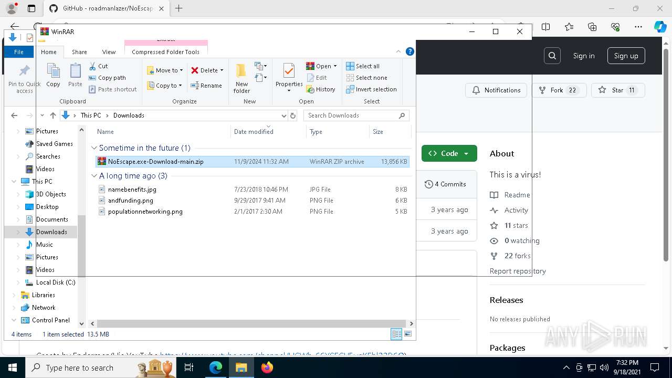
Task: Open Explorer Help question mark icon
Action: (410, 51)
